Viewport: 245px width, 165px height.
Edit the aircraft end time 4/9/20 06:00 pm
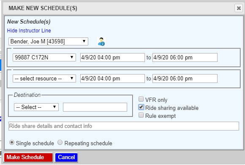pyautogui.click(x=185, y=57)
